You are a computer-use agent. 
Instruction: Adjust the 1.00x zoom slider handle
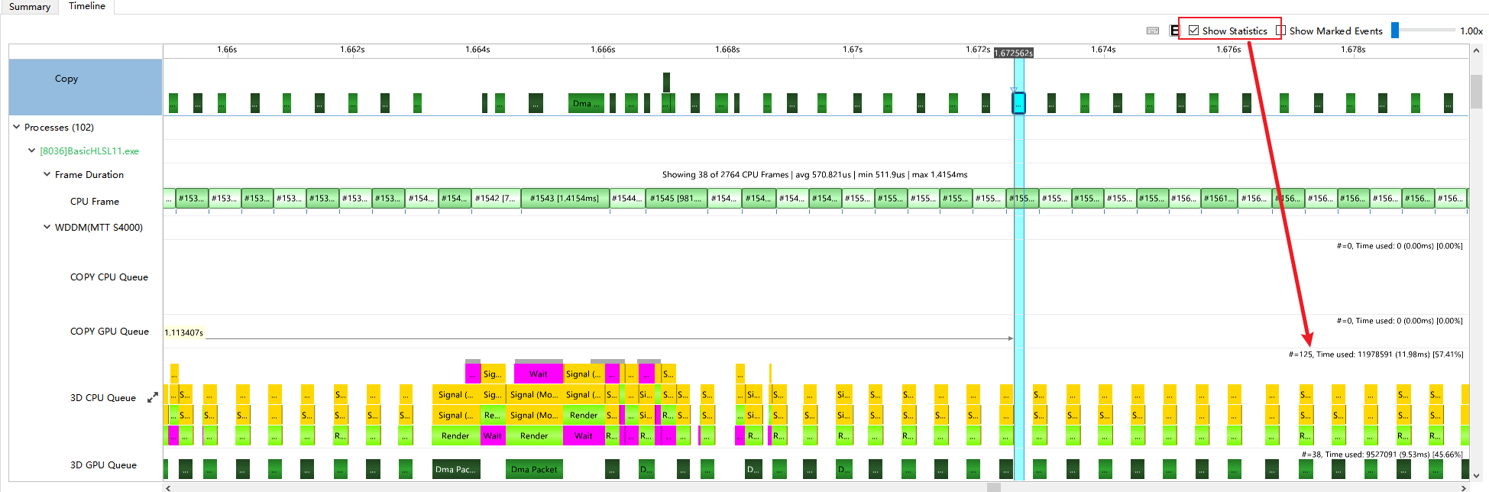pyautogui.click(x=1395, y=31)
